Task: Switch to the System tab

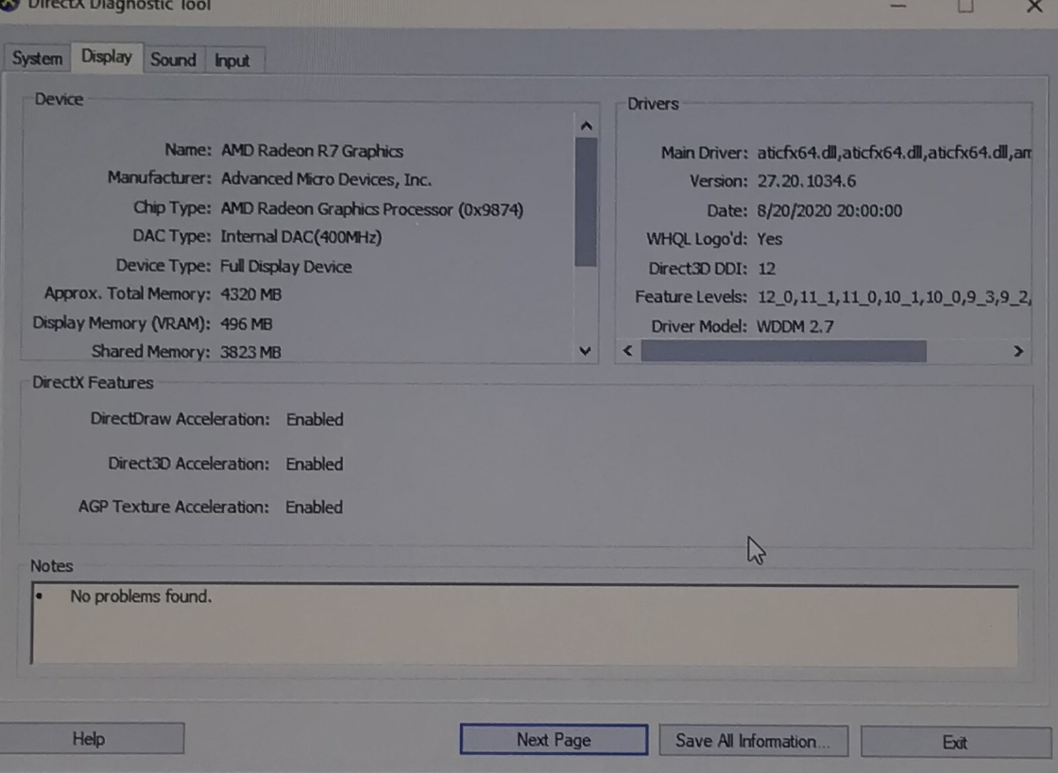Action: click(x=37, y=59)
